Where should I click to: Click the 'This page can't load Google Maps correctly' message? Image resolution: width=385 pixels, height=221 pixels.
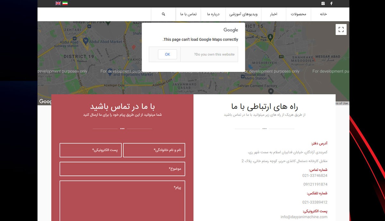tap(201, 40)
